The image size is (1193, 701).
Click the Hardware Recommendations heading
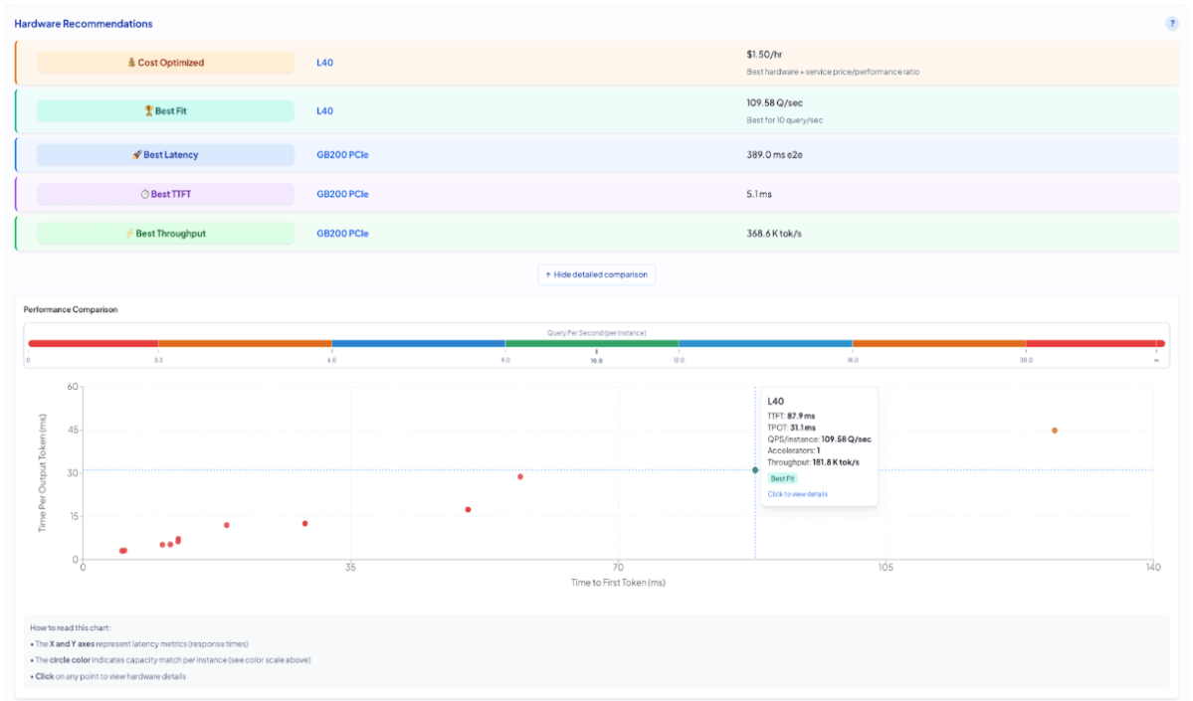pyautogui.click(x=83, y=24)
